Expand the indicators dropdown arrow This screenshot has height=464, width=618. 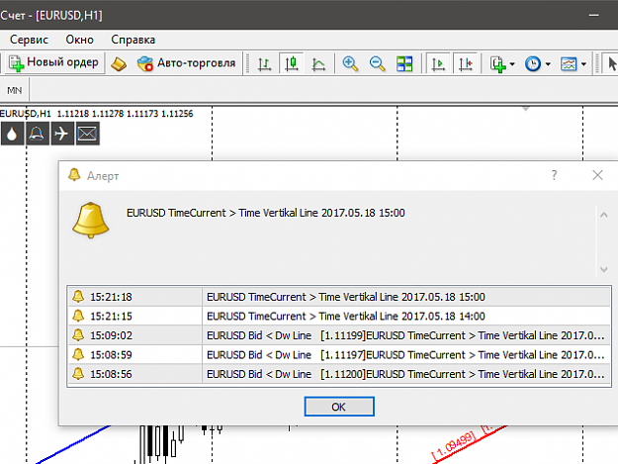[x=512, y=64]
